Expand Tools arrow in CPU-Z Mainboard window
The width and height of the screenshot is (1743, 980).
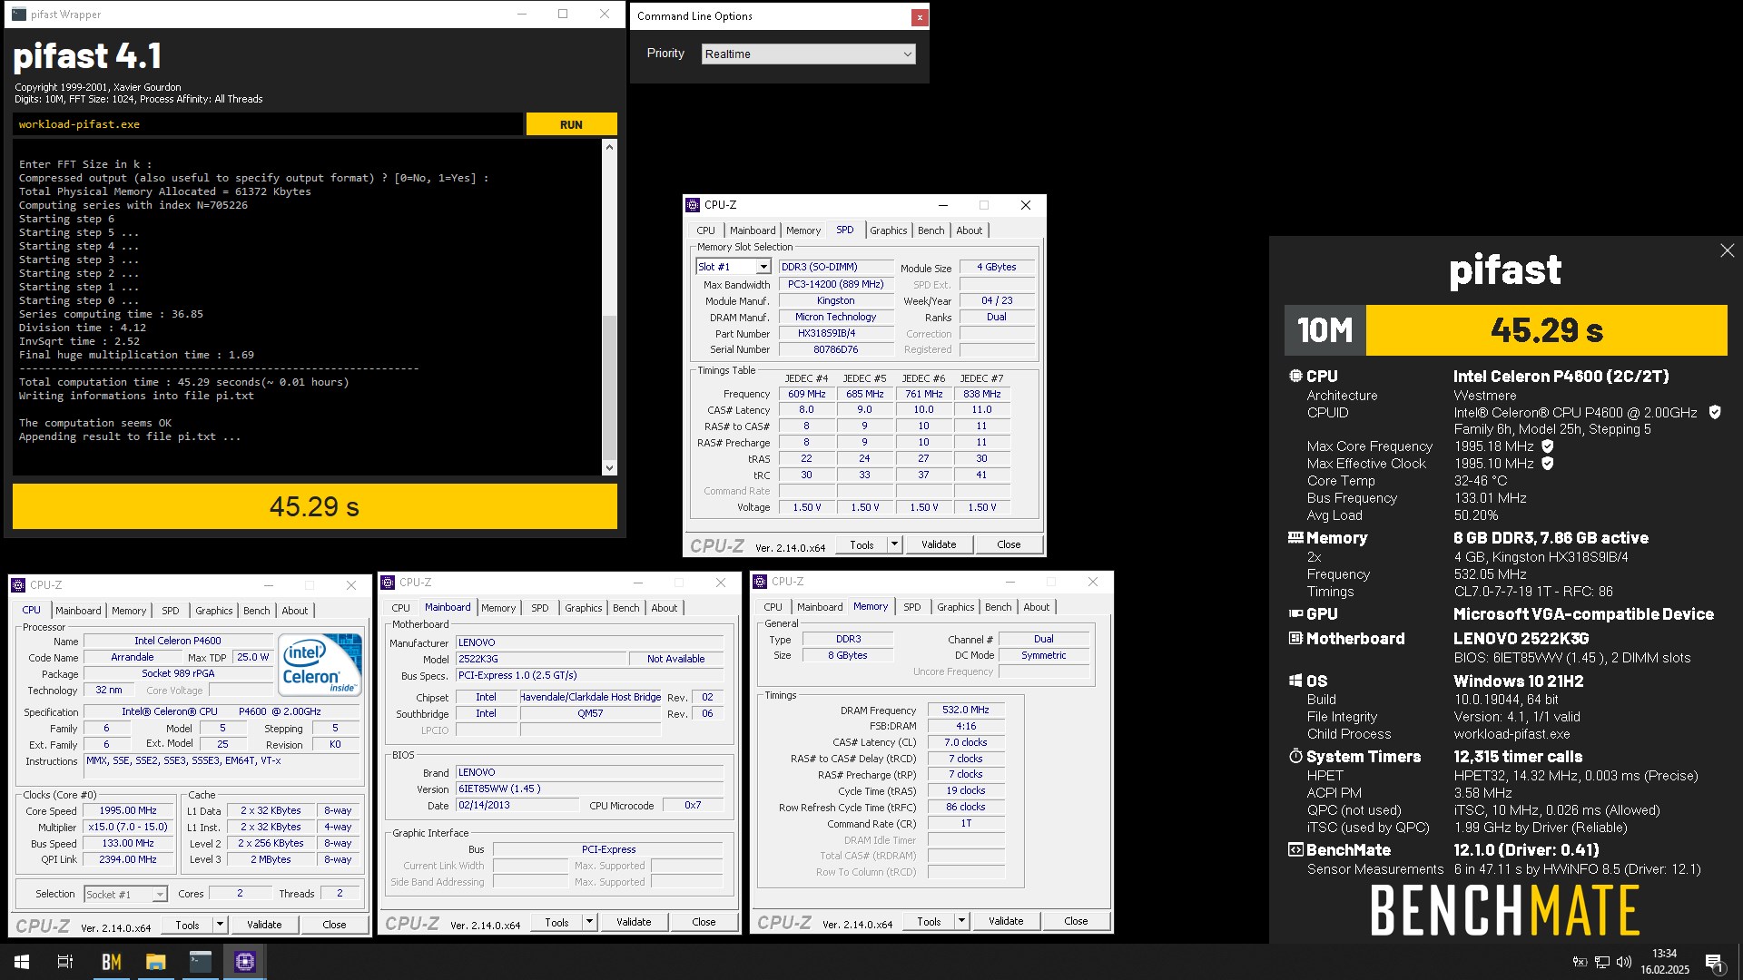point(589,922)
